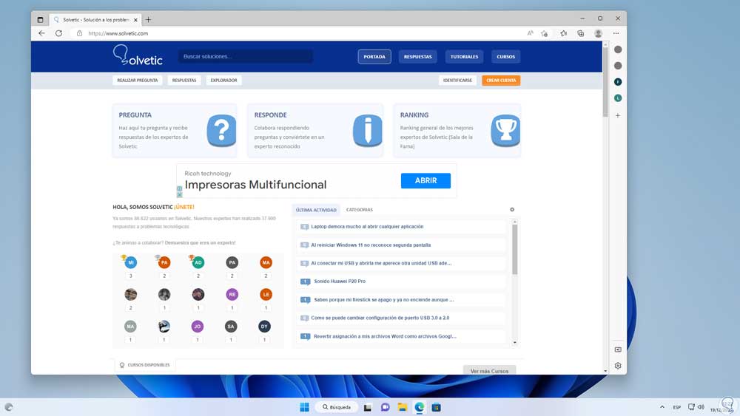
Task: Close the ad with X icon
Action: click(x=179, y=194)
